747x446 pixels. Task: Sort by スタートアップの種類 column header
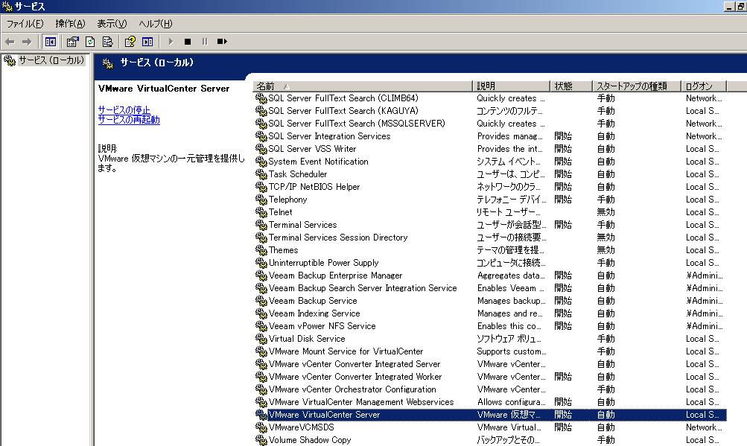click(637, 86)
